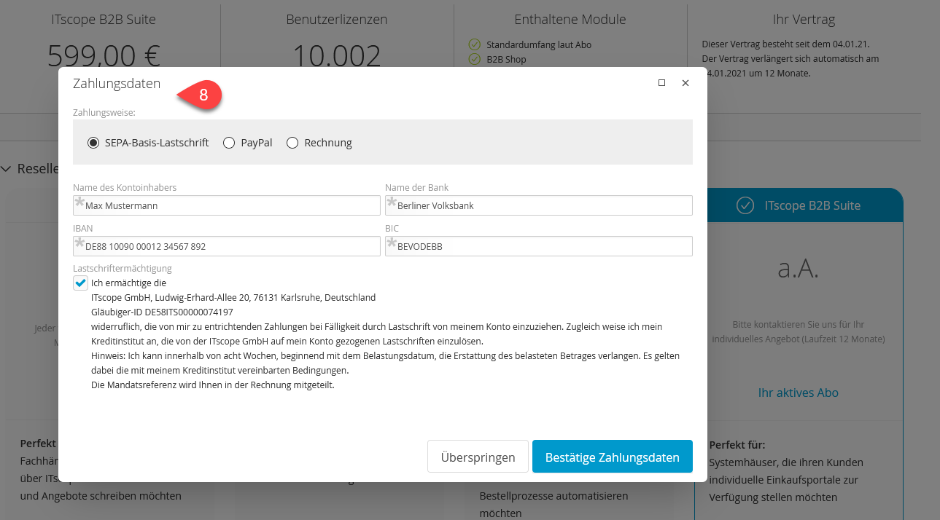Image resolution: width=940 pixels, height=520 pixels.
Task: Maximize the Zahlungsdaten dialog
Action: 661,83
